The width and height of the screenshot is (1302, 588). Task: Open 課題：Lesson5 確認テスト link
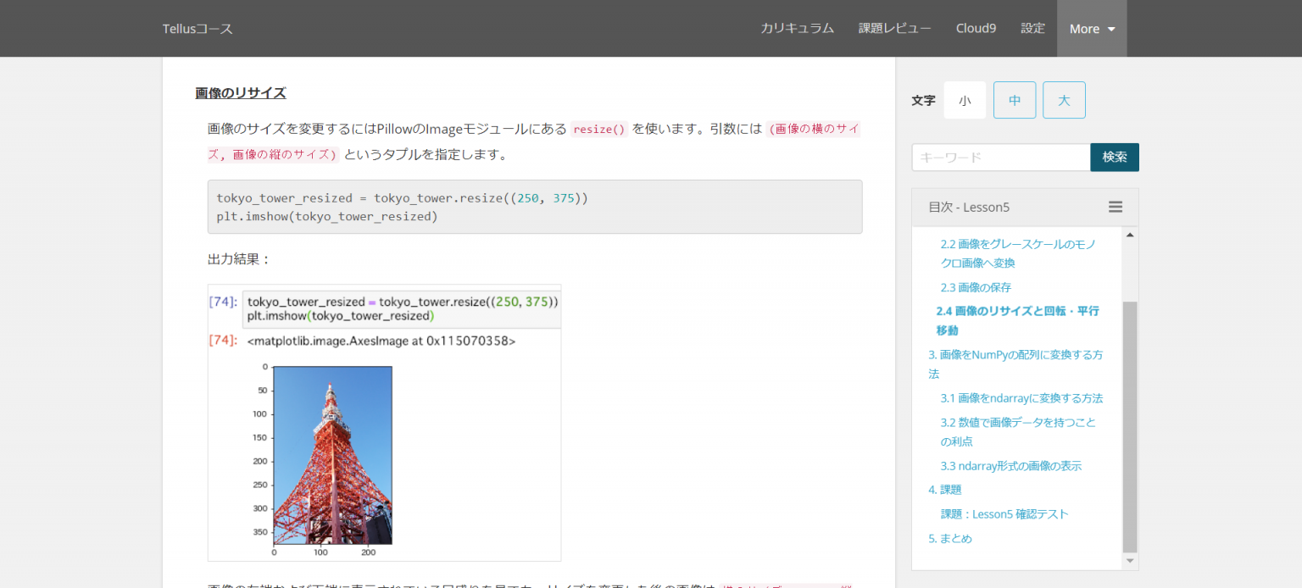coord(1004,513)
